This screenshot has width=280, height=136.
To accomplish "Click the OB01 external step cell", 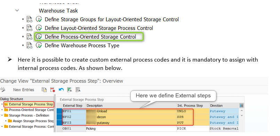I will (74, 128).
